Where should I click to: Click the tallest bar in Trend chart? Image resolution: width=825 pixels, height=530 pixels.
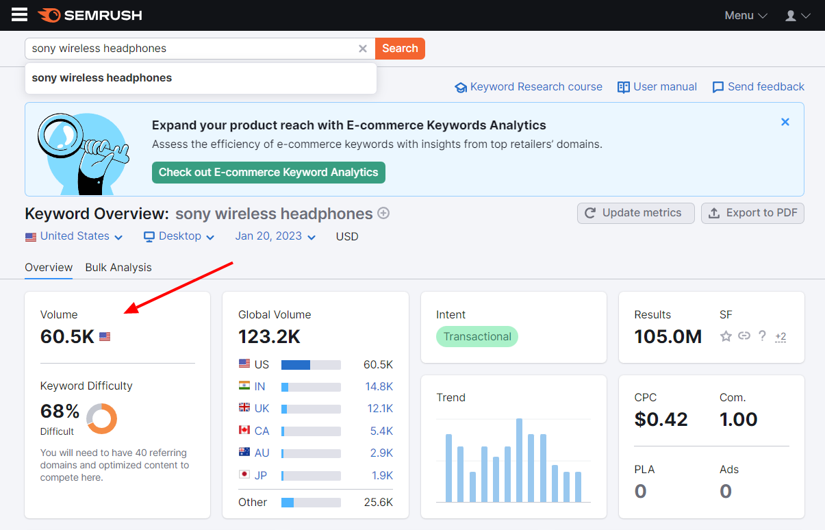(x=520, y=460)
